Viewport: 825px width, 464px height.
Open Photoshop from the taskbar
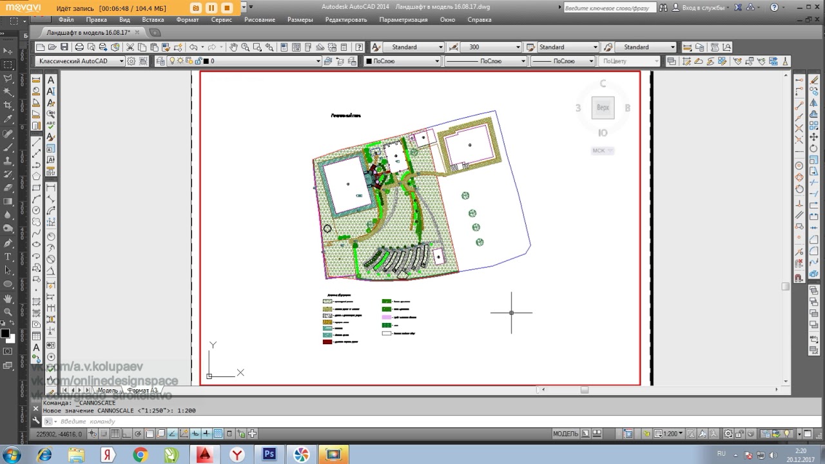269,454
